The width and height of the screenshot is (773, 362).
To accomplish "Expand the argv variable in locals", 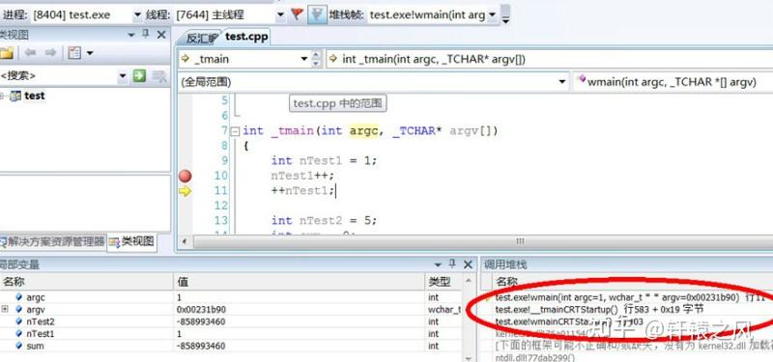I will (x=5, y=309).
